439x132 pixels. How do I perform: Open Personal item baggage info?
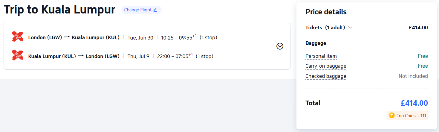(321, 56)
